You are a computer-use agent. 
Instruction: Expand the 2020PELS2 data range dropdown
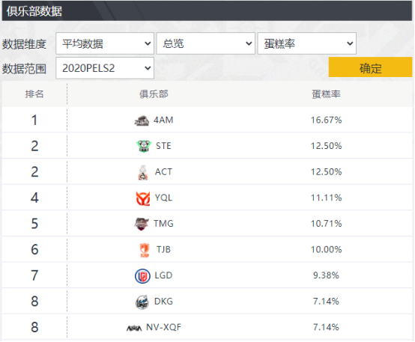click(105, 68)
